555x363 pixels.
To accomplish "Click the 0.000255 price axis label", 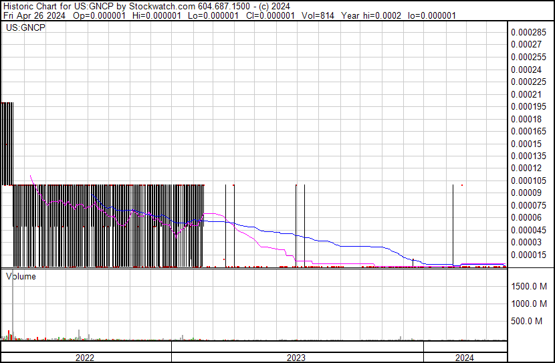I will [528, 57].
